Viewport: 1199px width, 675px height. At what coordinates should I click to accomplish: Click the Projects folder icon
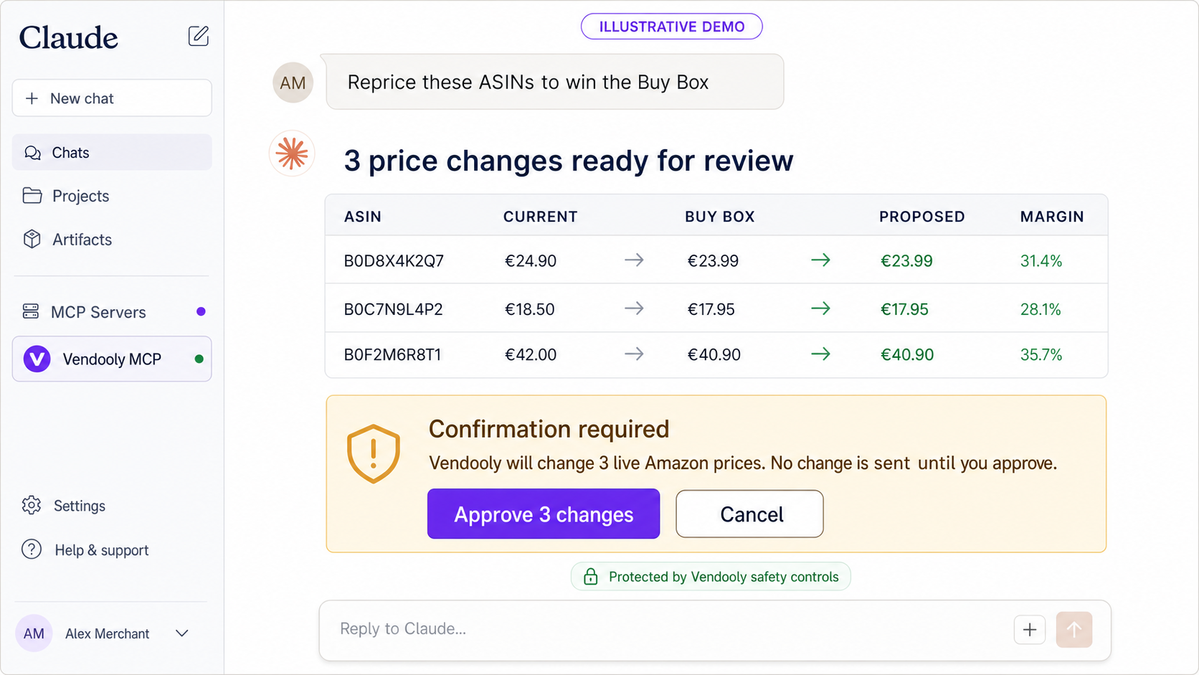pos(32,195)
